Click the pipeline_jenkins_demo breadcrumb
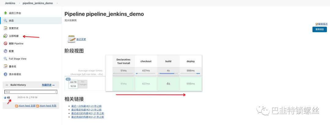 point(38,3)
